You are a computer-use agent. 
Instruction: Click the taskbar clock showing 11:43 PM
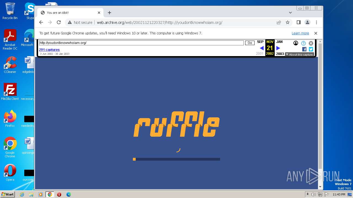339,194
